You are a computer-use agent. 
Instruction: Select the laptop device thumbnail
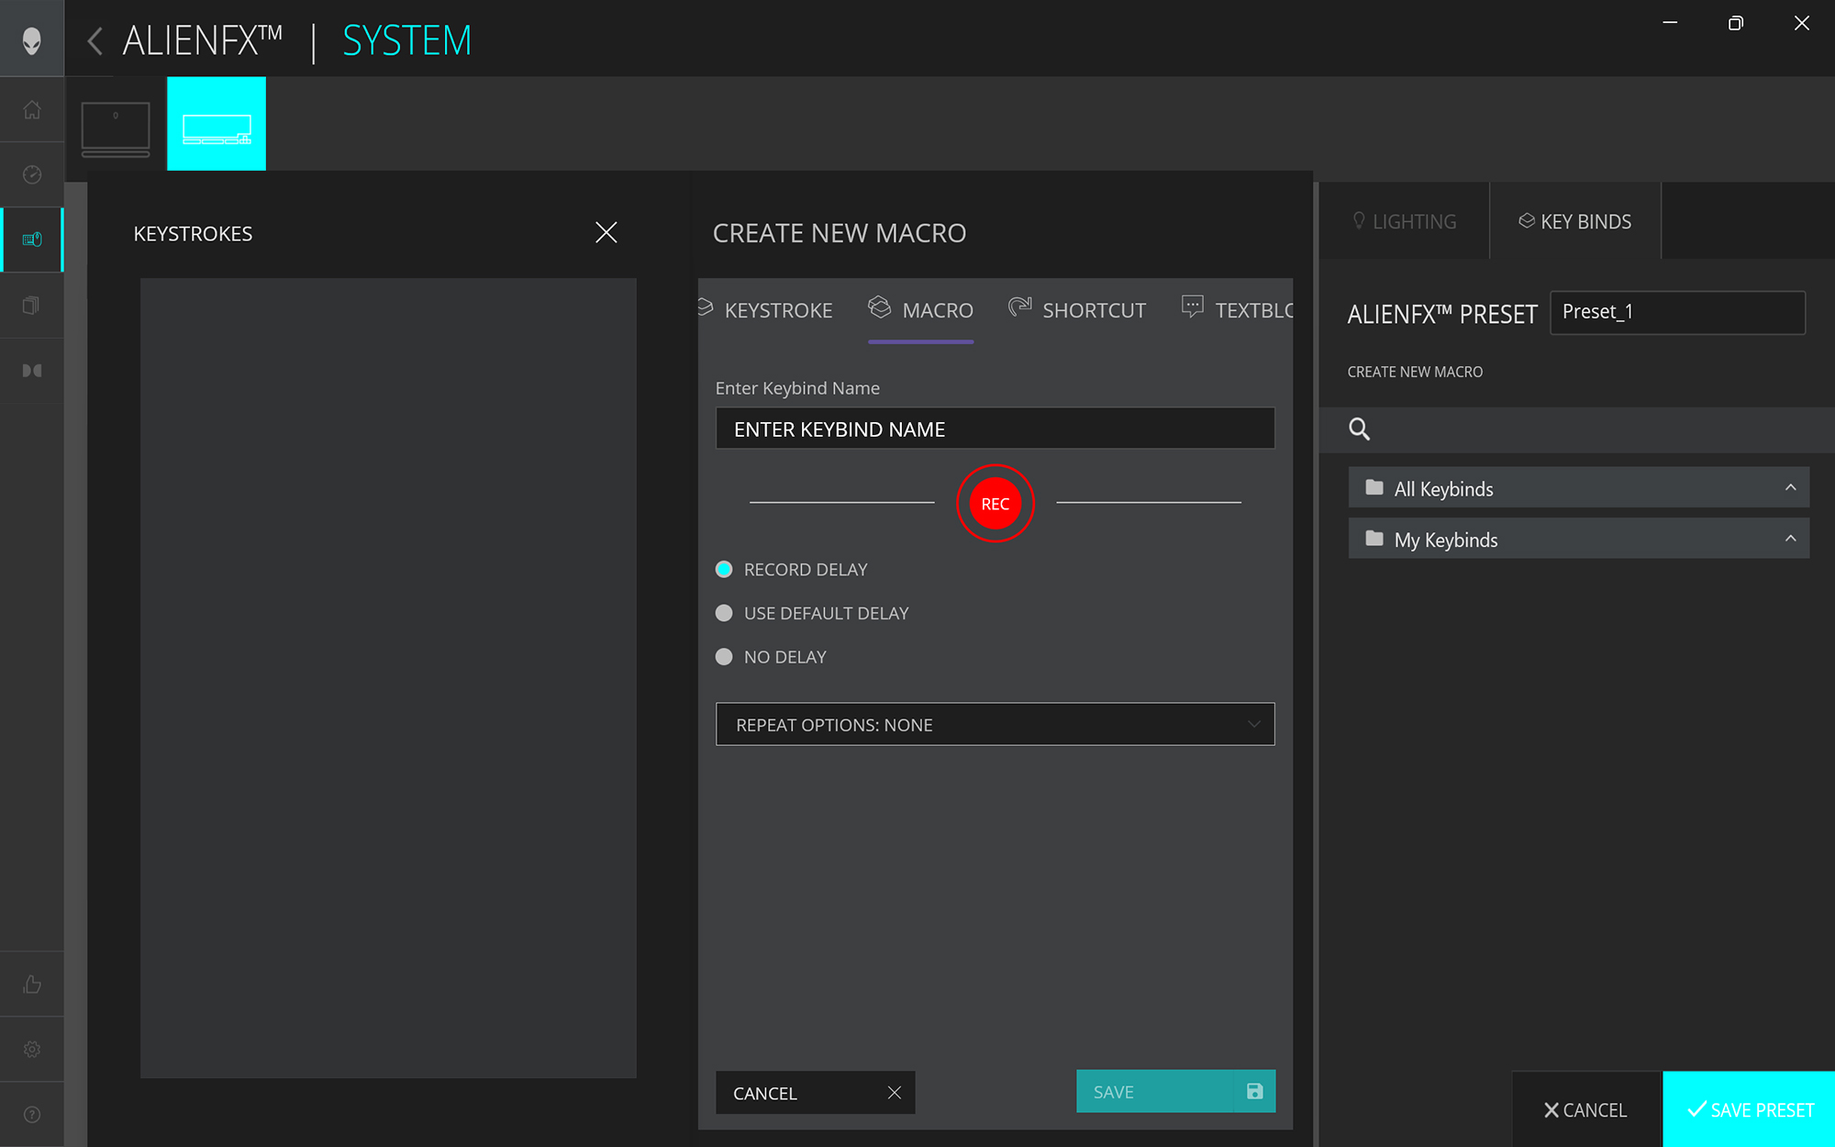(x=116, y=128)
